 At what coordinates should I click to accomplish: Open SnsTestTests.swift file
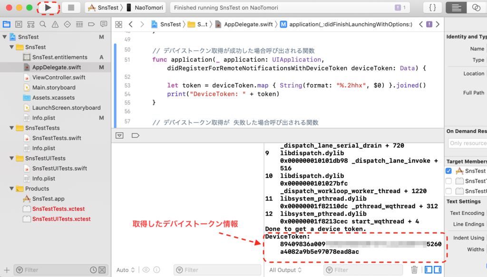pyautogui.click(x=57, y=138)
